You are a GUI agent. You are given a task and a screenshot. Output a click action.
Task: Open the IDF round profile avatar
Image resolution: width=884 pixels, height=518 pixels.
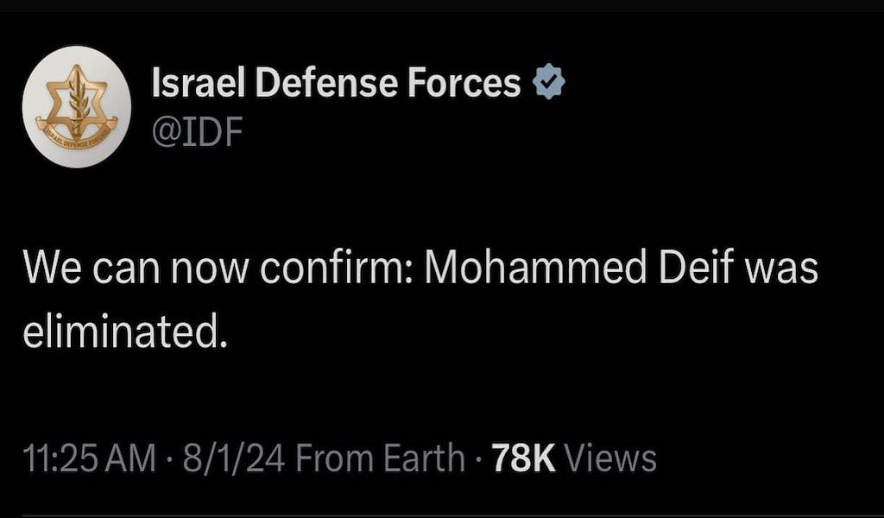pos(77,106)
